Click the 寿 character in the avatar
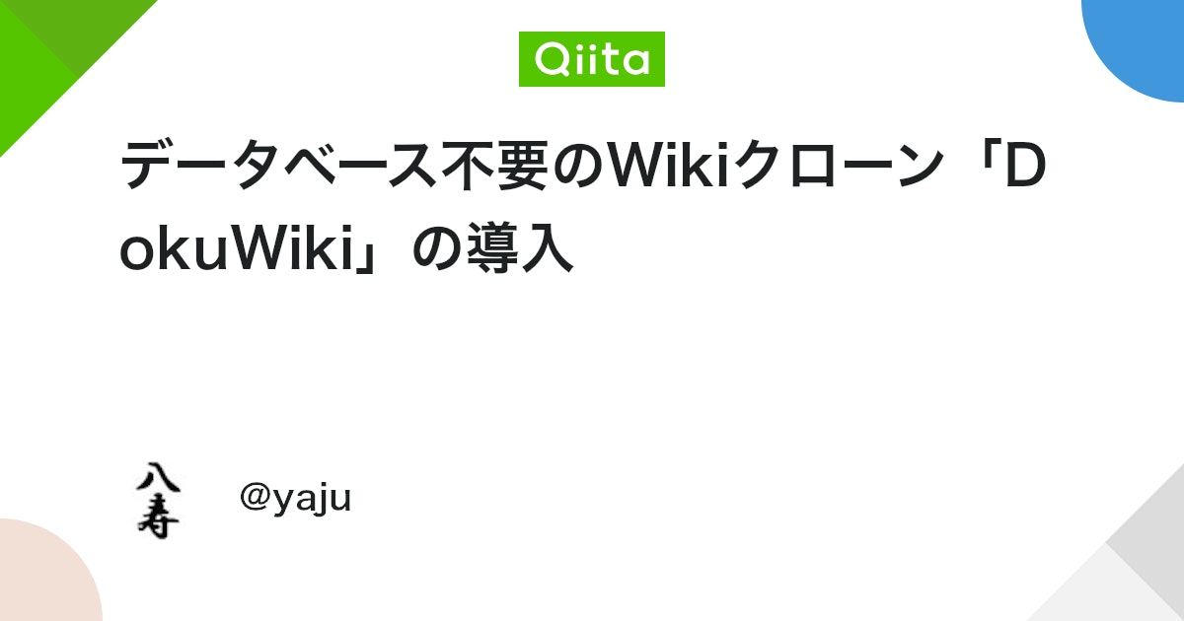The height and width of the screenshot is (621, 1184). (x=157, y=517)
